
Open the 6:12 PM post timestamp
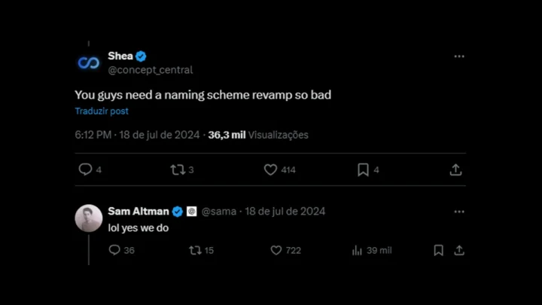[93, 135]
